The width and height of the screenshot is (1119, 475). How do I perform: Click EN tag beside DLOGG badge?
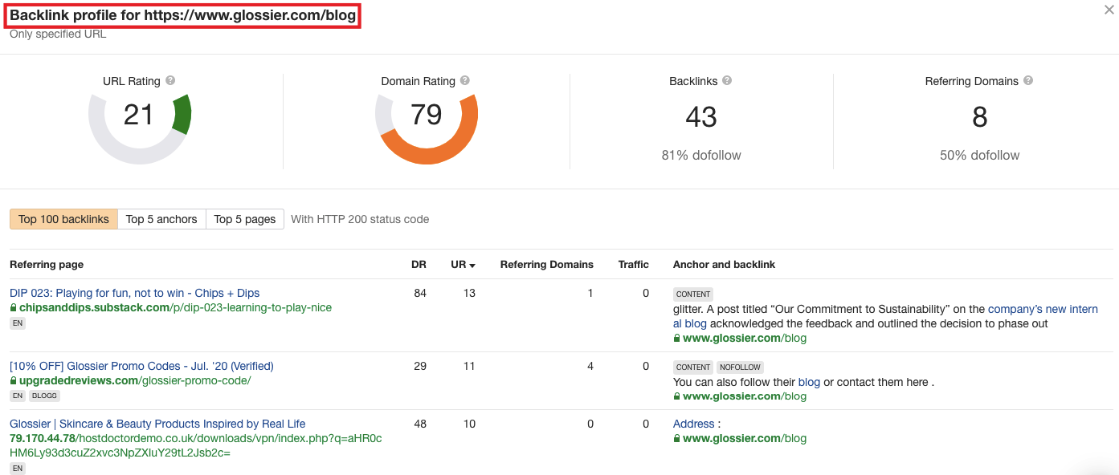[18, 396]
